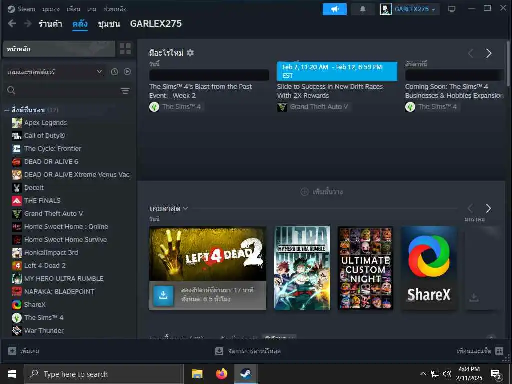Click Grand Theft Auto V icon under news item

[282, 107]
